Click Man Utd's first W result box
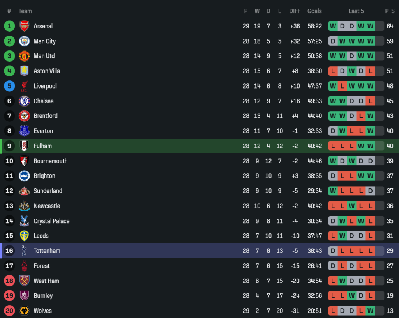Image resolution: width=399 pixels, height=318 pixels. point(333,56)
